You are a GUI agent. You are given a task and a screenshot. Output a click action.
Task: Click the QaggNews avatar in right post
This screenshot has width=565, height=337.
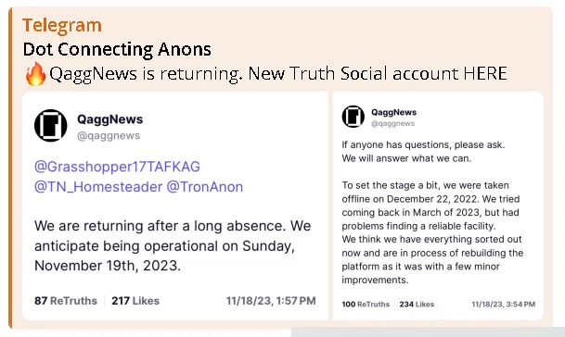353,116
